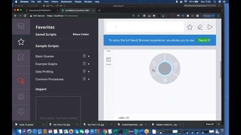Open My Post (13).jpg downloaded file
This screenshot has width=241, height=135.
(62, 124)
